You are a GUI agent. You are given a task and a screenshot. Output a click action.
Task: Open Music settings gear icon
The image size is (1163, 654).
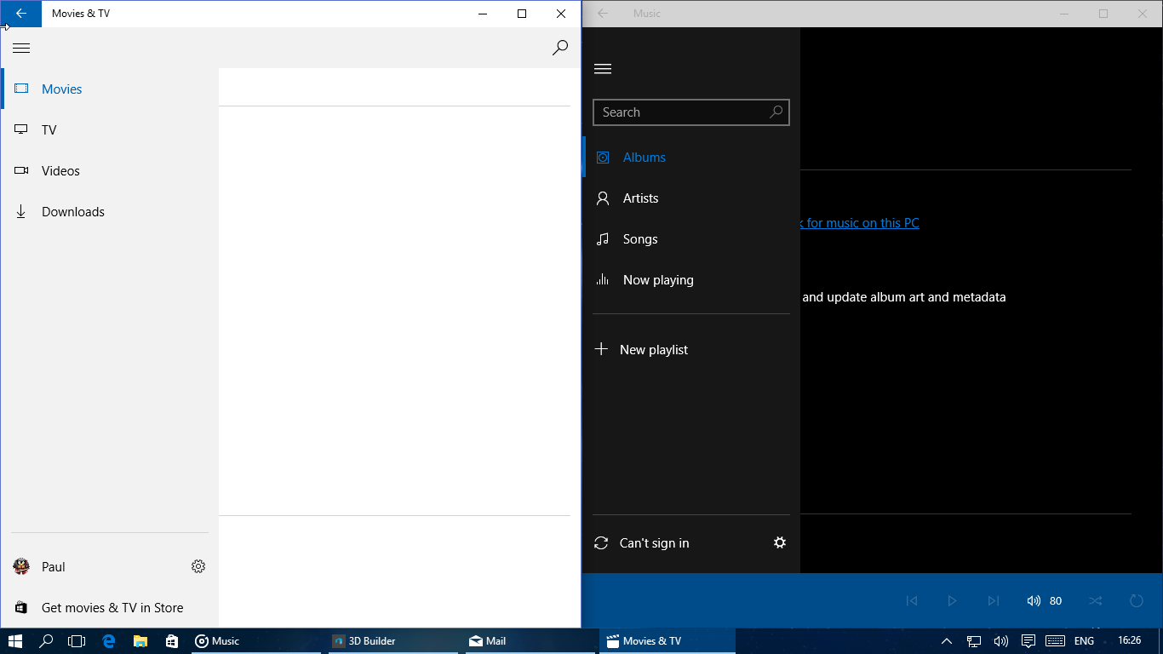pyautogui.click(x=780, y=542)
